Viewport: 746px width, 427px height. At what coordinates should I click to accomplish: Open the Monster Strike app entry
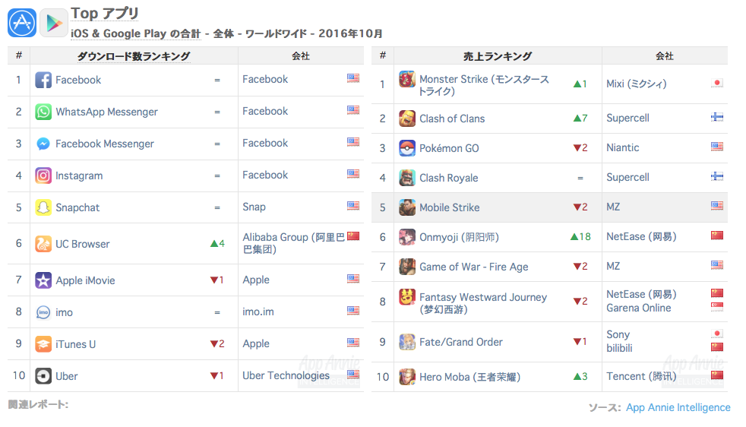coord(484,85)
